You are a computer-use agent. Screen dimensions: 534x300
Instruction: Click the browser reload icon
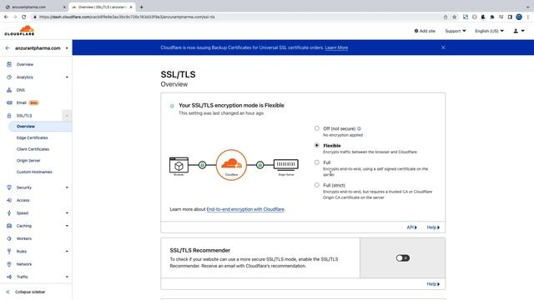pyautogui.click(x=24, y=17)
